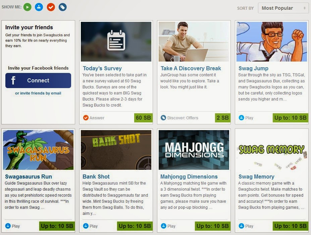This screenshot has width=311, height=235.
Task: Click the 60 SB reward badge
Action: pos(143,118)
